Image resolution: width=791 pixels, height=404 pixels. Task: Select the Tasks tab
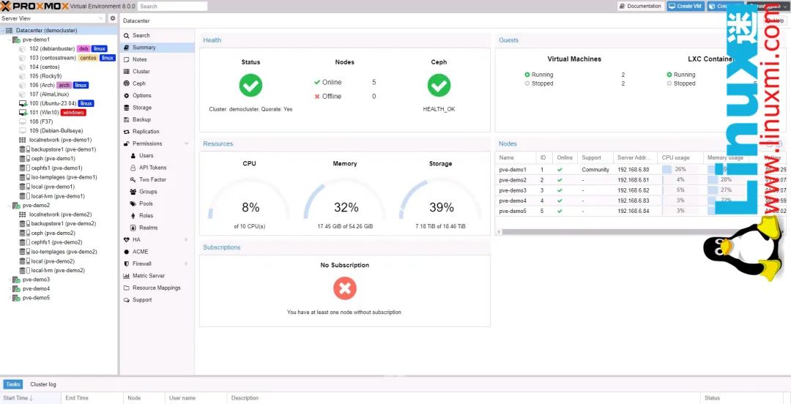(x=13, y=384)
